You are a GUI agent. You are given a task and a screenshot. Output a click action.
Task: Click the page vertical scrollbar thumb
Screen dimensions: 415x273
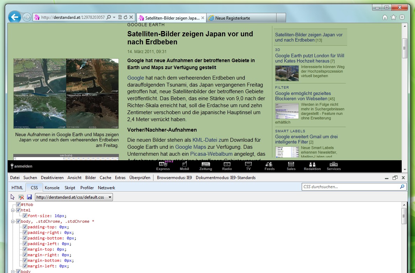point(405,49)
